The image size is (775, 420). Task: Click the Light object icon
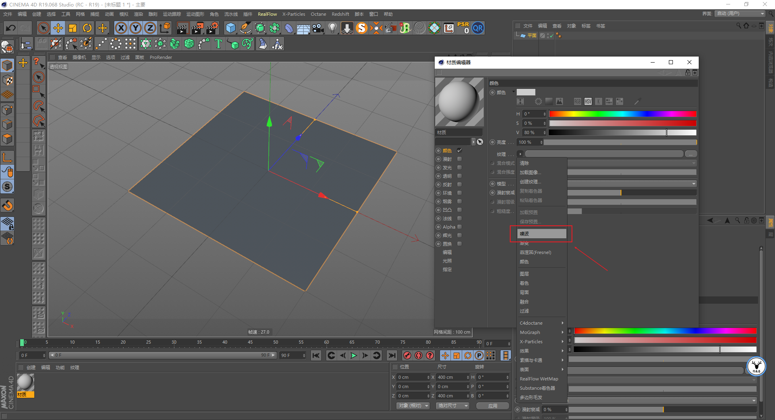(332, 28)
